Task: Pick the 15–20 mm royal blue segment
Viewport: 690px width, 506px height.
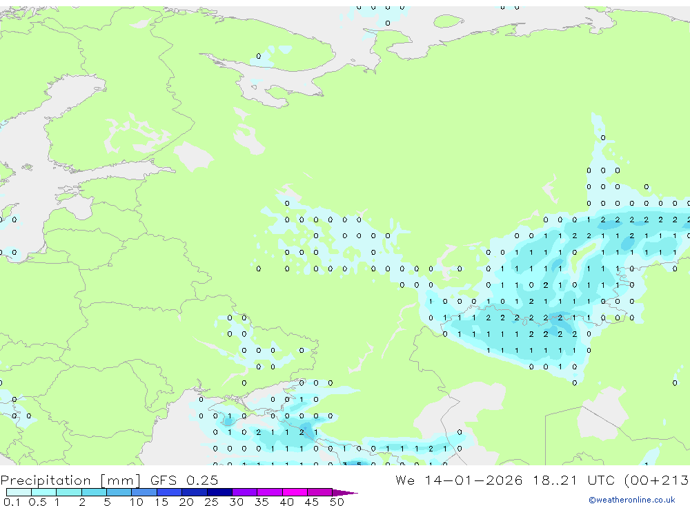Action: 169,492
